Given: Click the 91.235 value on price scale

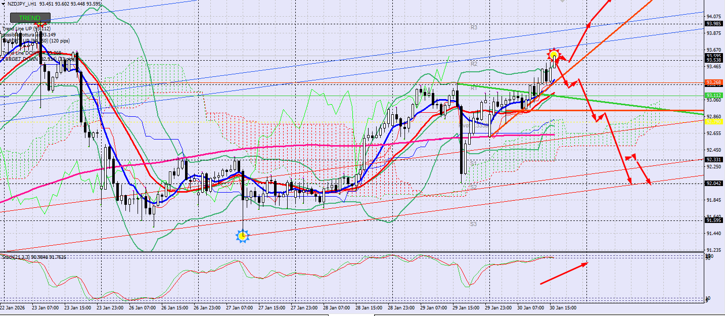Looking at the screenshot, I should pos(713,250).
